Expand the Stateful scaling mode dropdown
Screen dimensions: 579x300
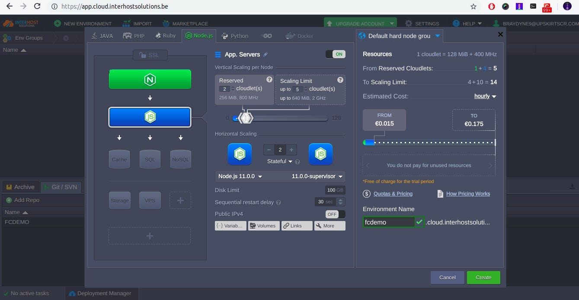279,161
